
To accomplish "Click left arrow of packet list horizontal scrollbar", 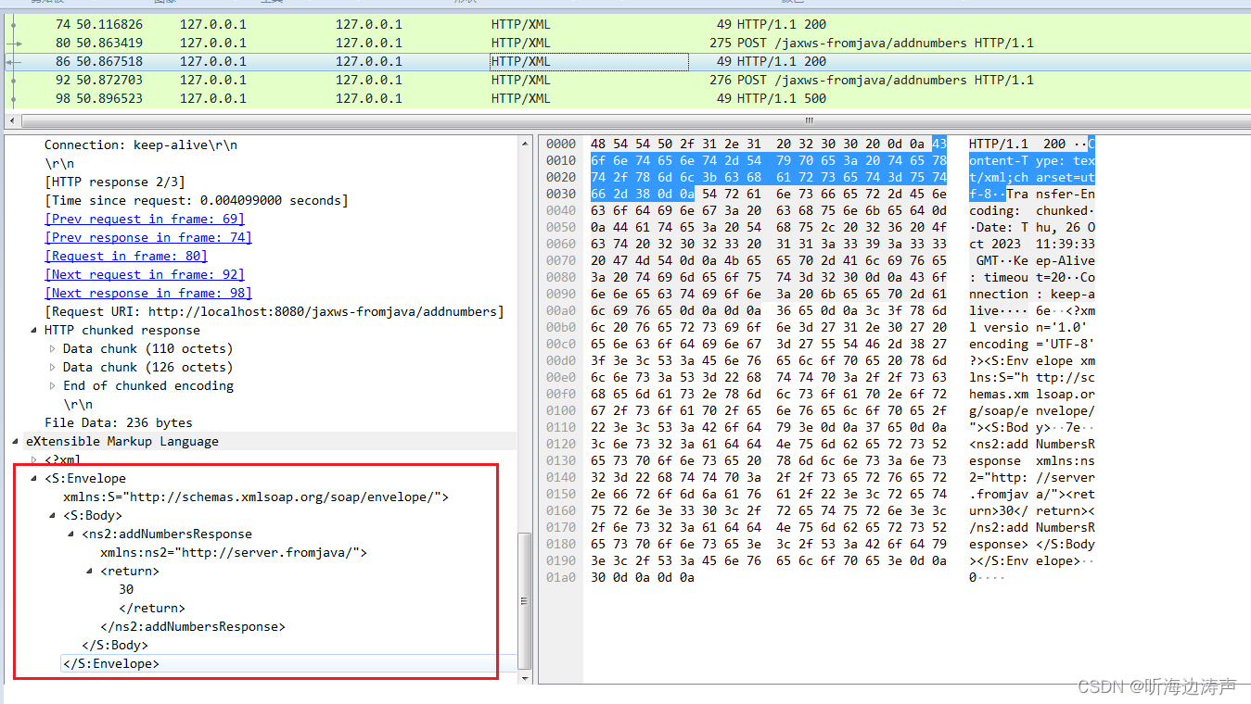I will click(12, 121).
